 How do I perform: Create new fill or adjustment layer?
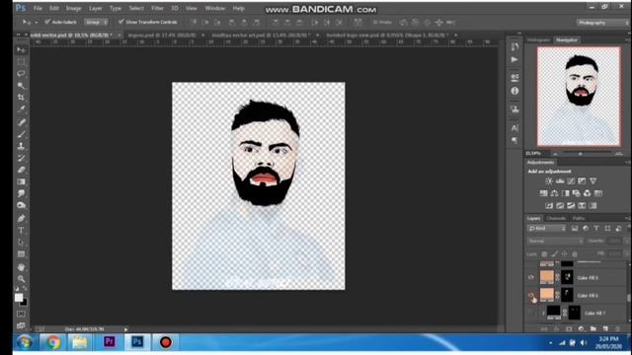[x=581, y=328]
